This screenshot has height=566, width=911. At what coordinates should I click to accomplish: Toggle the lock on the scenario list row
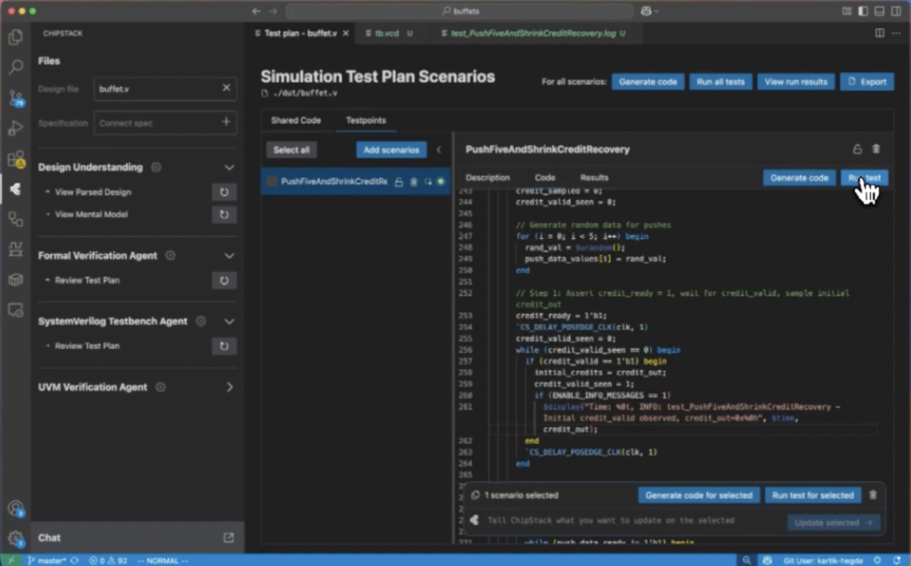click(399, 181)
